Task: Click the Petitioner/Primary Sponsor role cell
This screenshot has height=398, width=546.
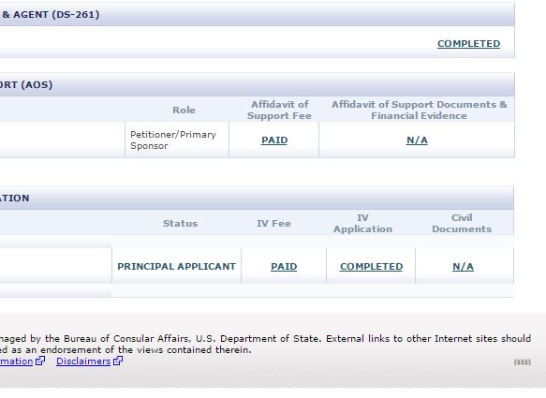Action: tap(177, 140)
